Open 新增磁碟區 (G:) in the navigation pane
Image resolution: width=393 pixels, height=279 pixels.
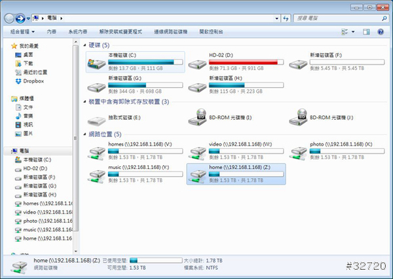(x=35, y=186)
